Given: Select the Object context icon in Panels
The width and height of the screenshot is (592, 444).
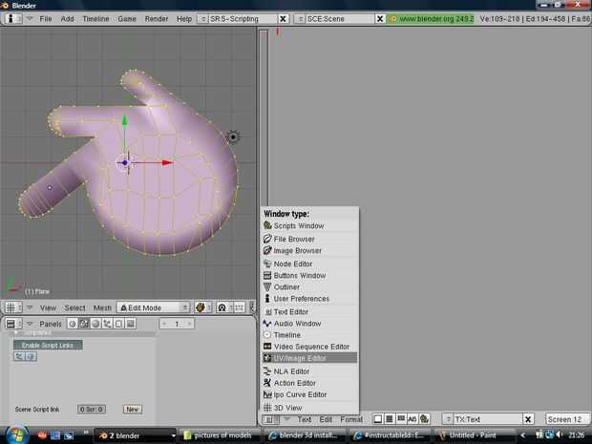Looking at the screenshot, I should (107, 324).
